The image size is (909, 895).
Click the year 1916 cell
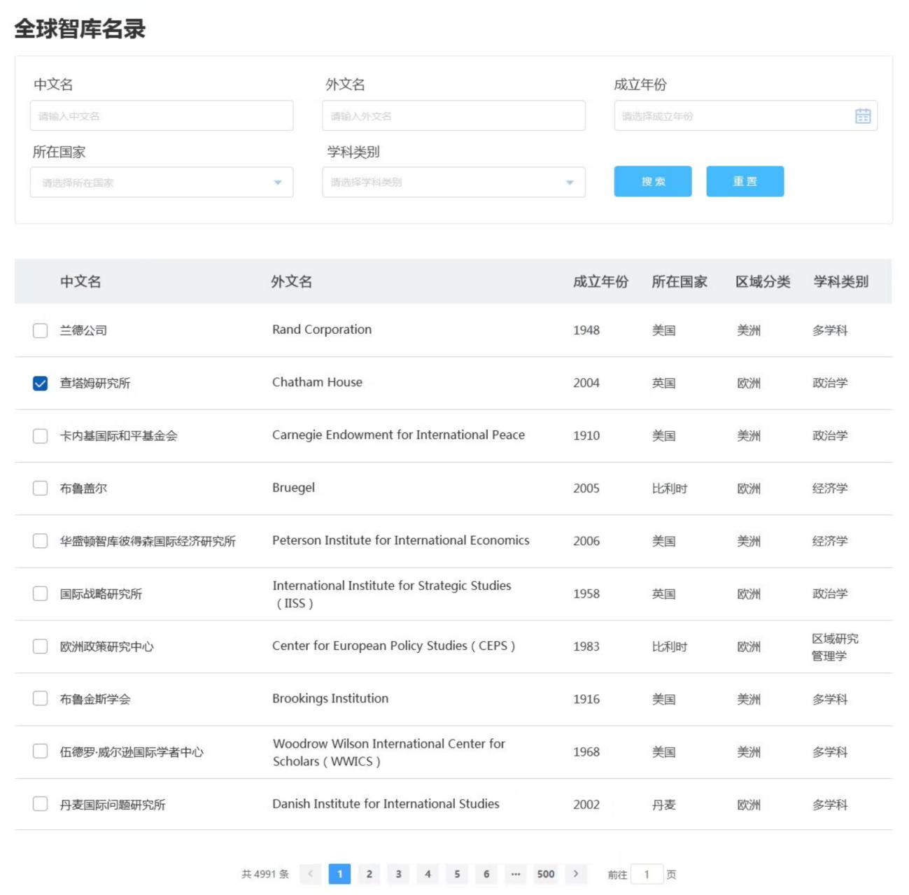point(586,699)
